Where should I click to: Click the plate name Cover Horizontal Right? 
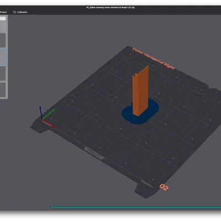point(153,59)
